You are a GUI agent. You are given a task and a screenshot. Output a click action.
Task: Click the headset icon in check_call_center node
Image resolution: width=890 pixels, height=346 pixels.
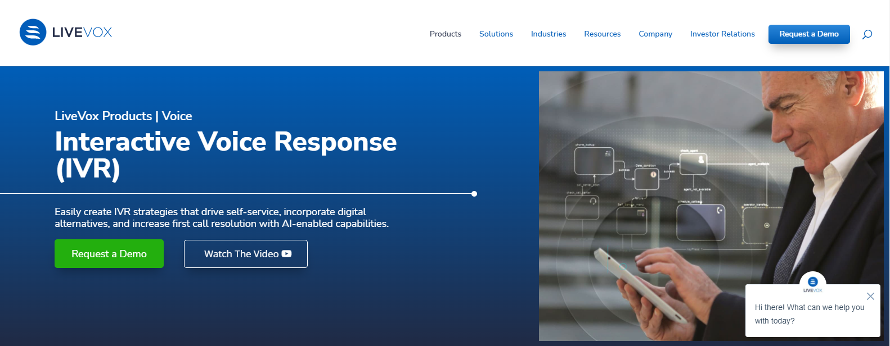(x=593, y=202)
